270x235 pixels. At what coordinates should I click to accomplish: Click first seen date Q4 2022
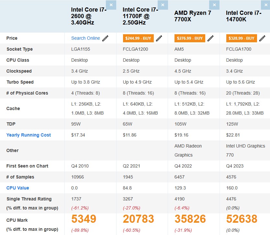tap(183, 166)
